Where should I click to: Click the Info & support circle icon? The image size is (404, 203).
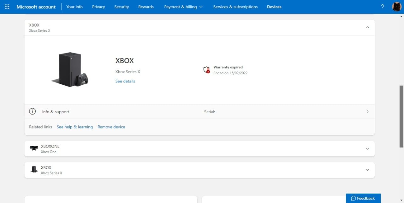click(x=32, y=111)
